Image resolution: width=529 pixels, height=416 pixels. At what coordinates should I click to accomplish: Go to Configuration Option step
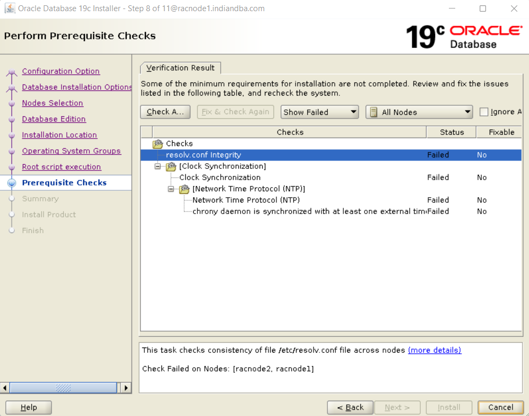tap(60, 71)
